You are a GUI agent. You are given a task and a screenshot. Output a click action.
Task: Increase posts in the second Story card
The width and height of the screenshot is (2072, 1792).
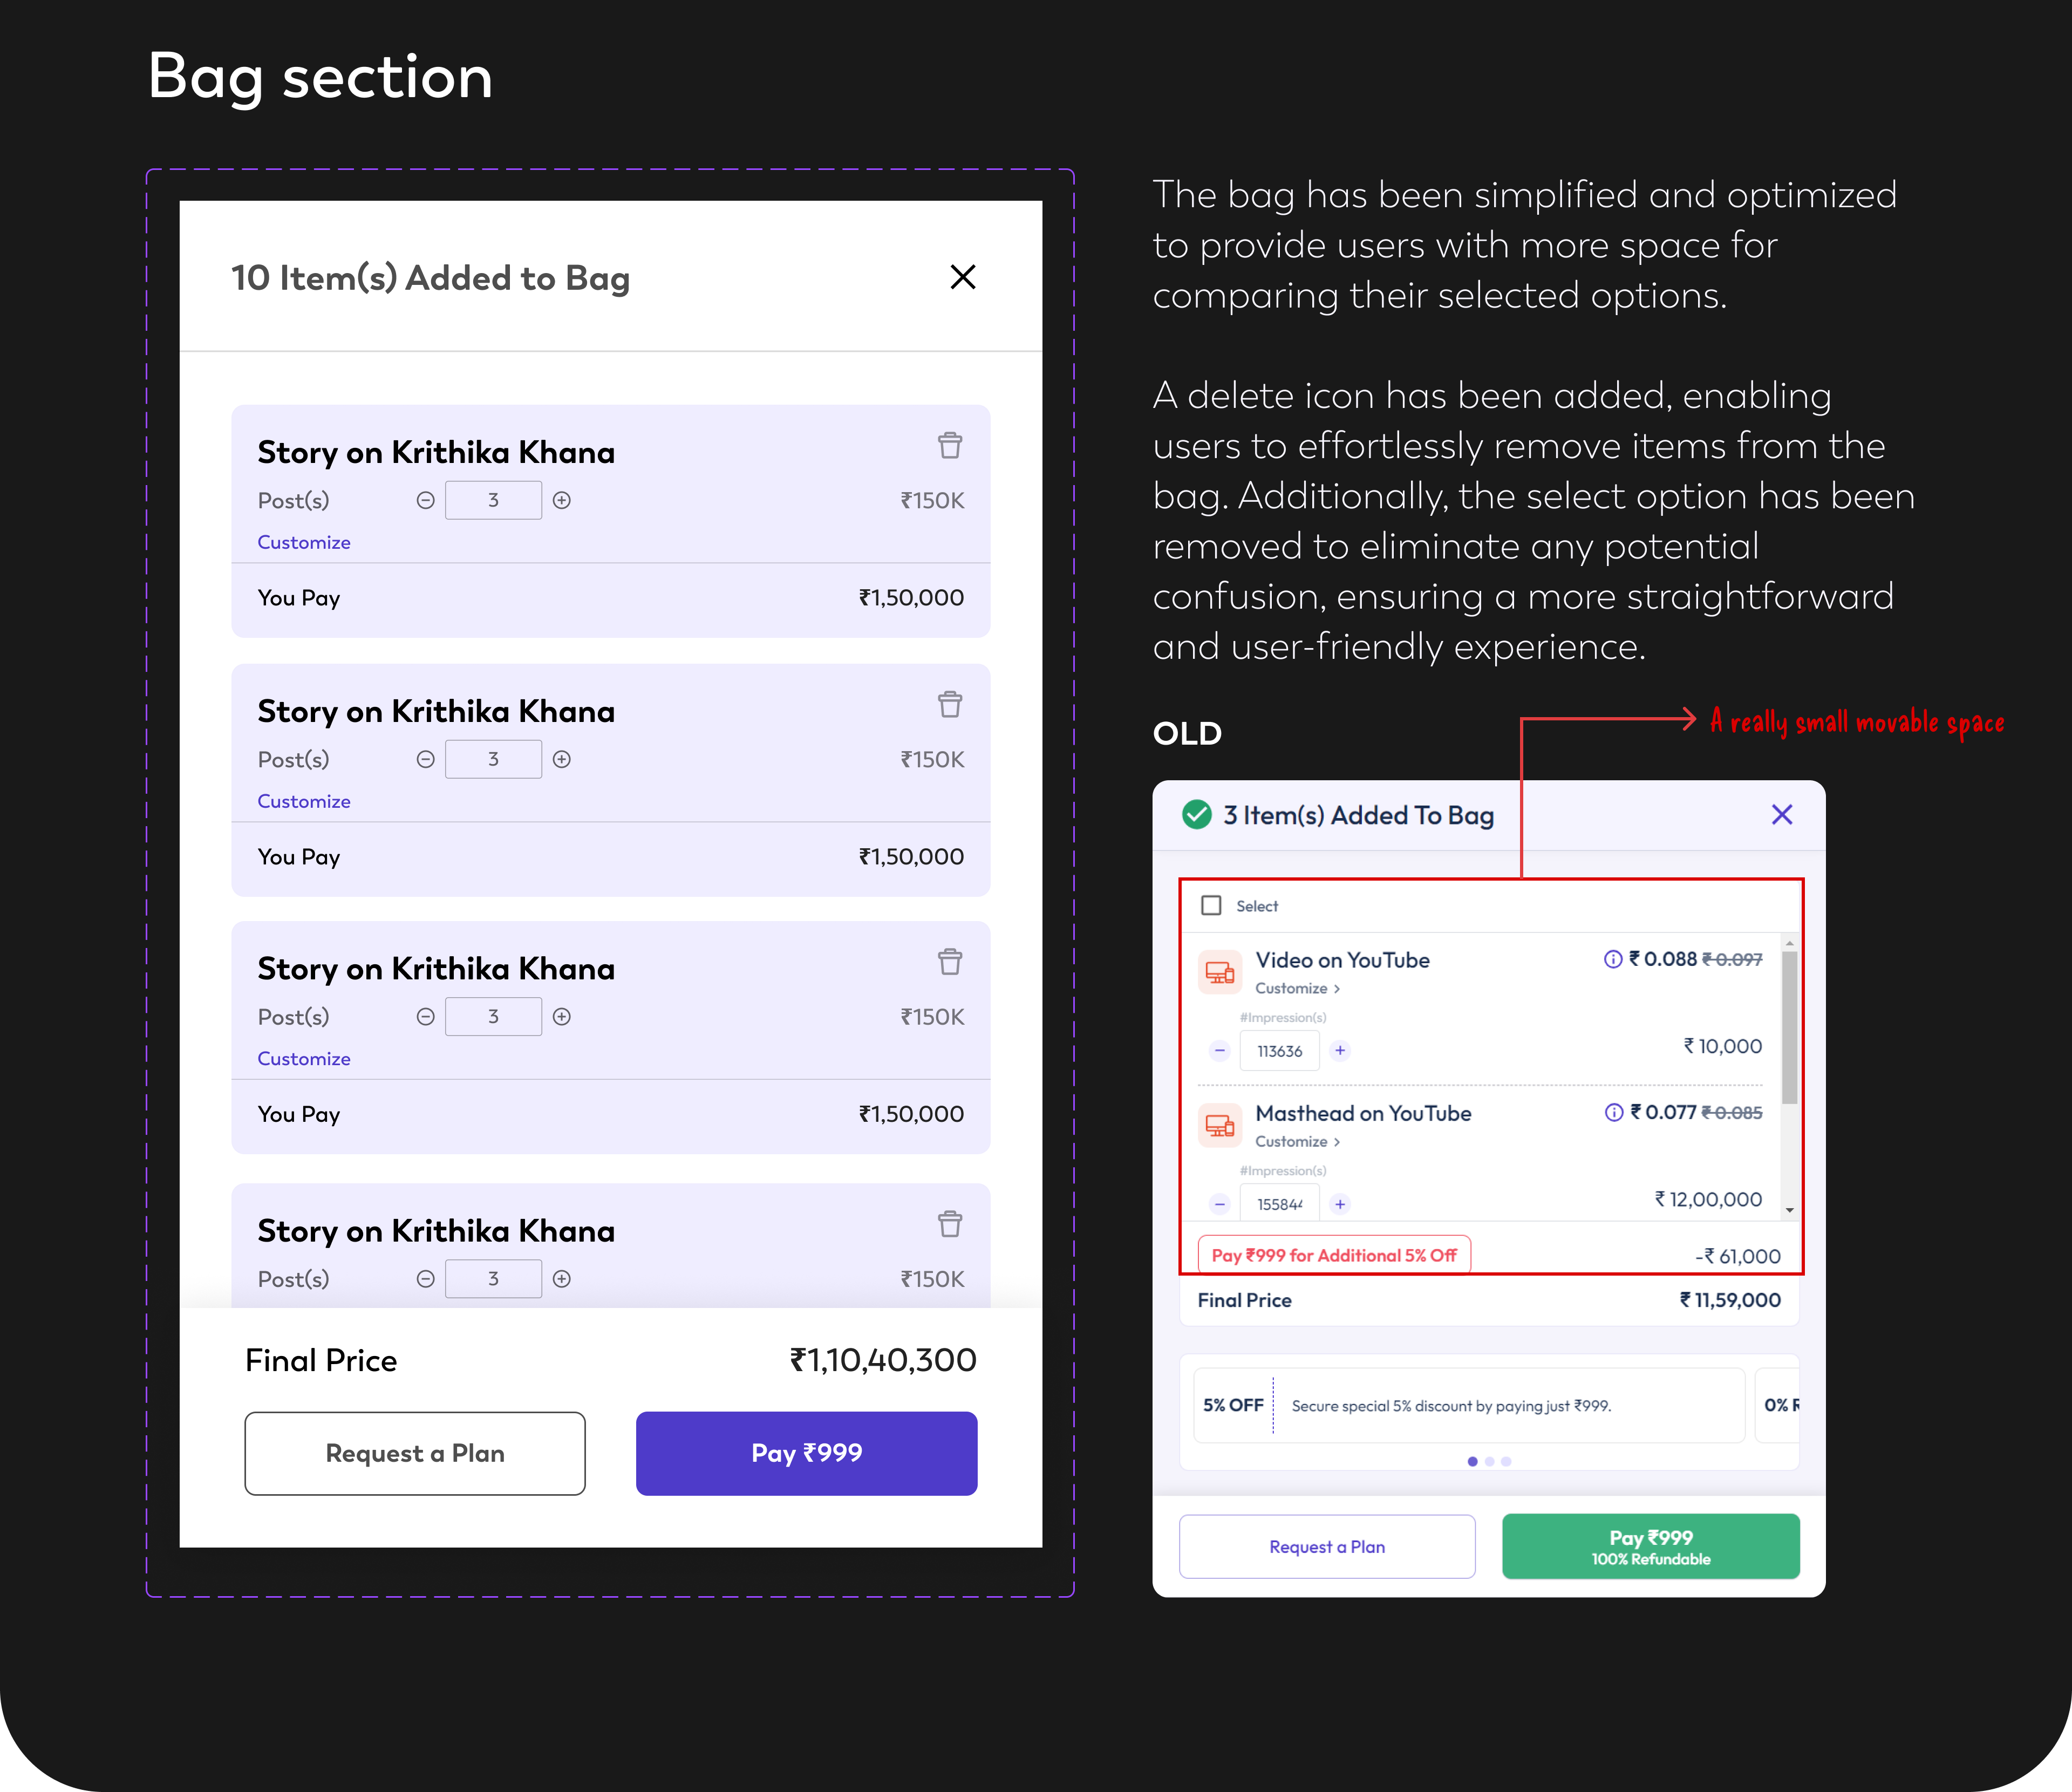pos(562,759)
